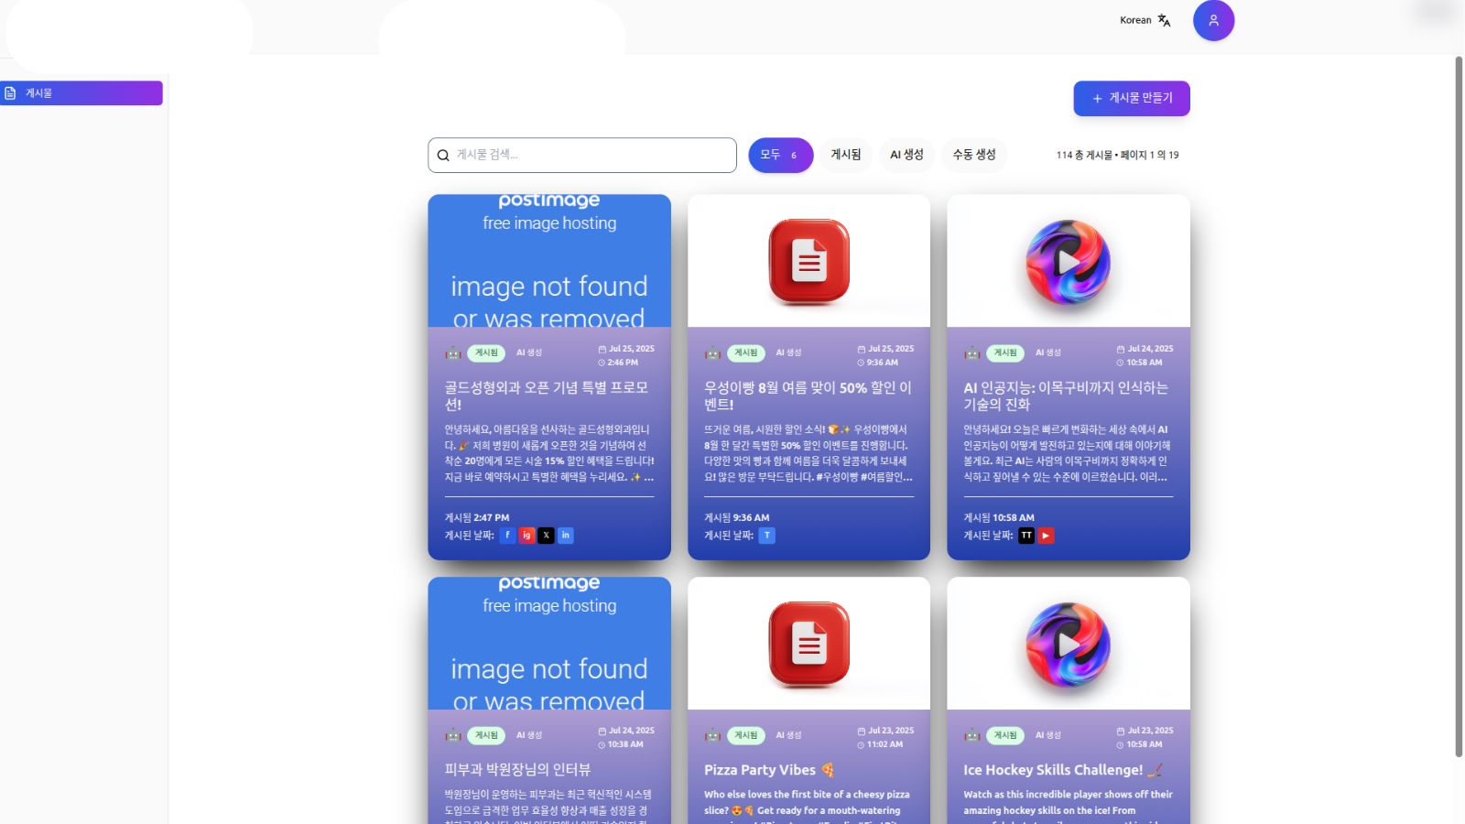
Task: Click calendar icon by Jul 24, 2025 10:58 AM
Action: point(1121,349)
